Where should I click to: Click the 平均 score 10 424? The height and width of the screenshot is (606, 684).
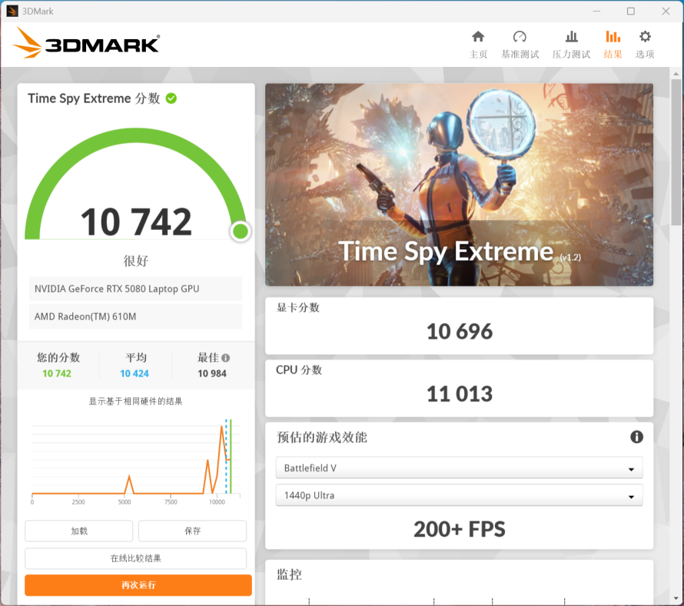(134, 374)
